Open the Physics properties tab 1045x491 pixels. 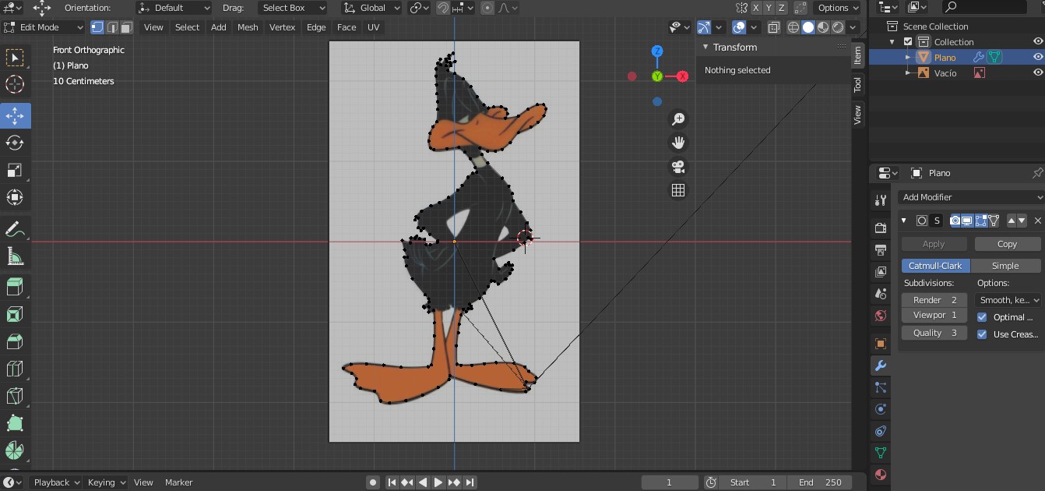(x=881, y=409)
